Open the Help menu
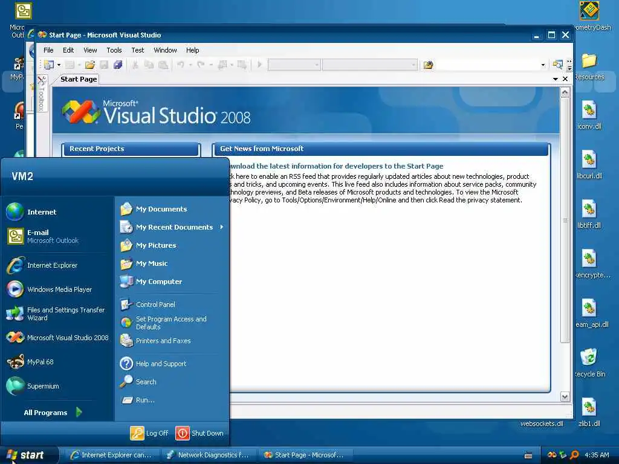The height and width of the screenshot is (464, 619). pos(193,50)
